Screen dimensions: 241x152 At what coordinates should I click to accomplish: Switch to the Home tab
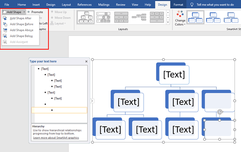point(22,5)
